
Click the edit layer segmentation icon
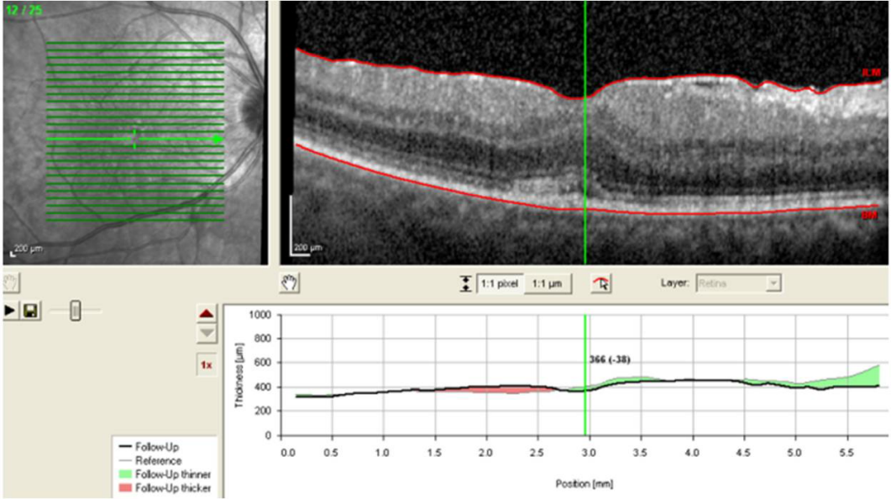pos(600,284)
